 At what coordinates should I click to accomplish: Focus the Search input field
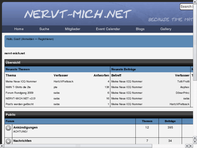coord(186,7)
